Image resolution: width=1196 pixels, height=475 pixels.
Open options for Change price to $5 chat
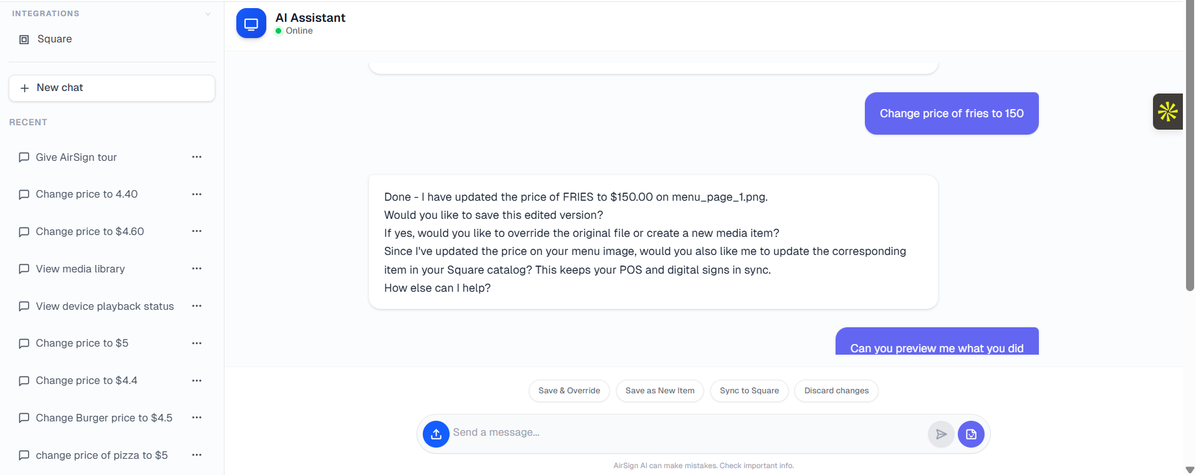coord(197,343)
